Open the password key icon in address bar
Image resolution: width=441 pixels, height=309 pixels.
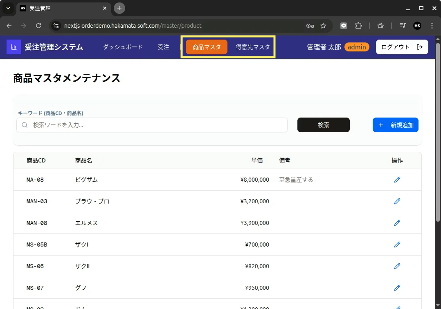[310, 26]
